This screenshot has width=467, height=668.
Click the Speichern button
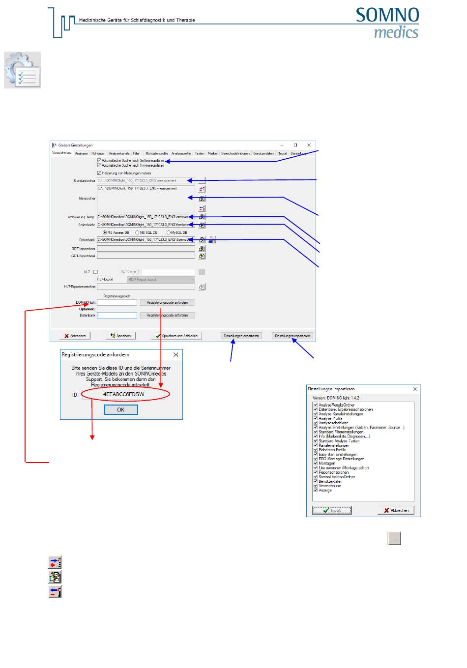pos(121,336)
